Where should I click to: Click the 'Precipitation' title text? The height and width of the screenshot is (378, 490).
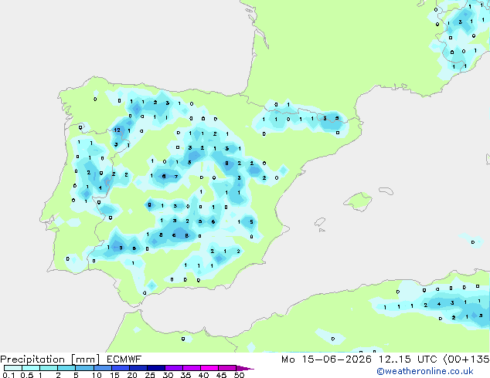tap(32, 359)
